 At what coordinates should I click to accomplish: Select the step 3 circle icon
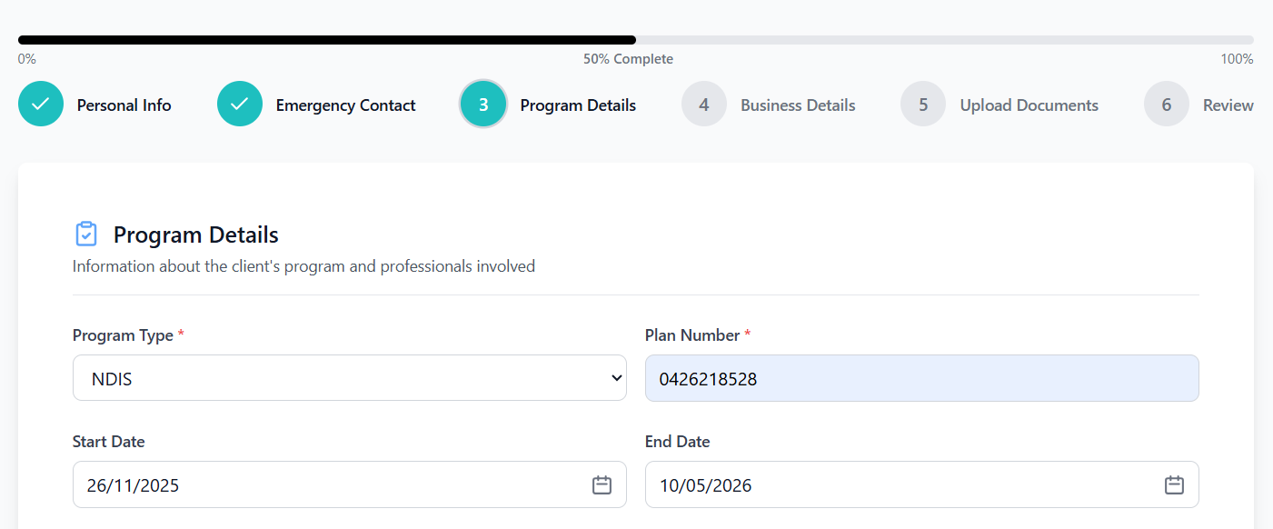[x=483, y=105]
